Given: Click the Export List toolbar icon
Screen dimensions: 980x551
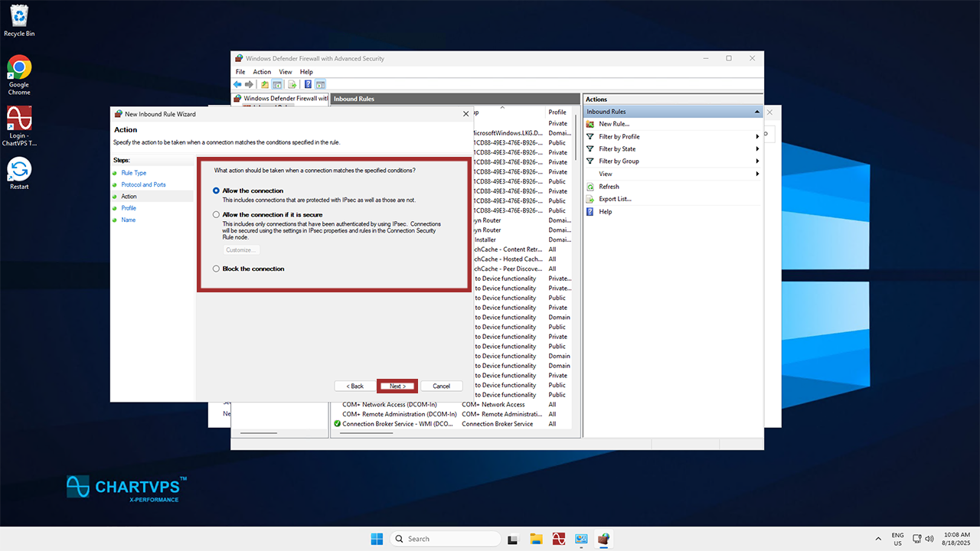Looking at the screenshot, I should (292, 84).
